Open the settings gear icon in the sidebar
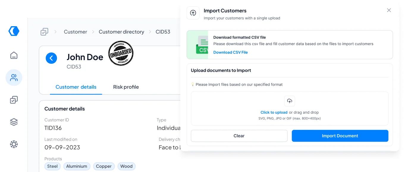405x172 pixels. tap(14, 144)
